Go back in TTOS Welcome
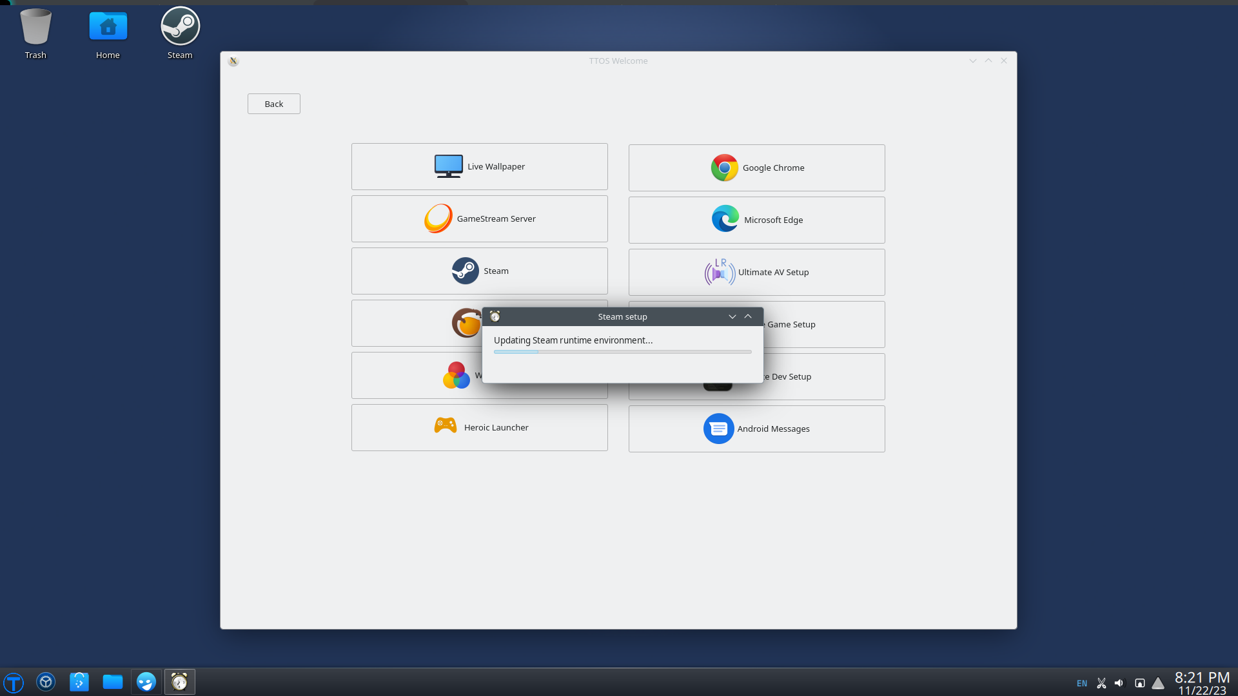 (274, 104)
